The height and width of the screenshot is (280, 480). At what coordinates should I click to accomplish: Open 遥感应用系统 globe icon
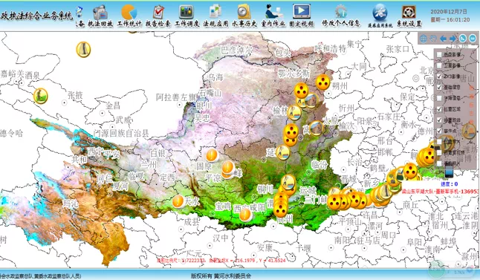tap(380, 13)
